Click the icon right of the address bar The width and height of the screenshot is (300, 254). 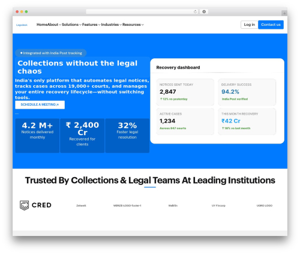(x=204, y=11)
